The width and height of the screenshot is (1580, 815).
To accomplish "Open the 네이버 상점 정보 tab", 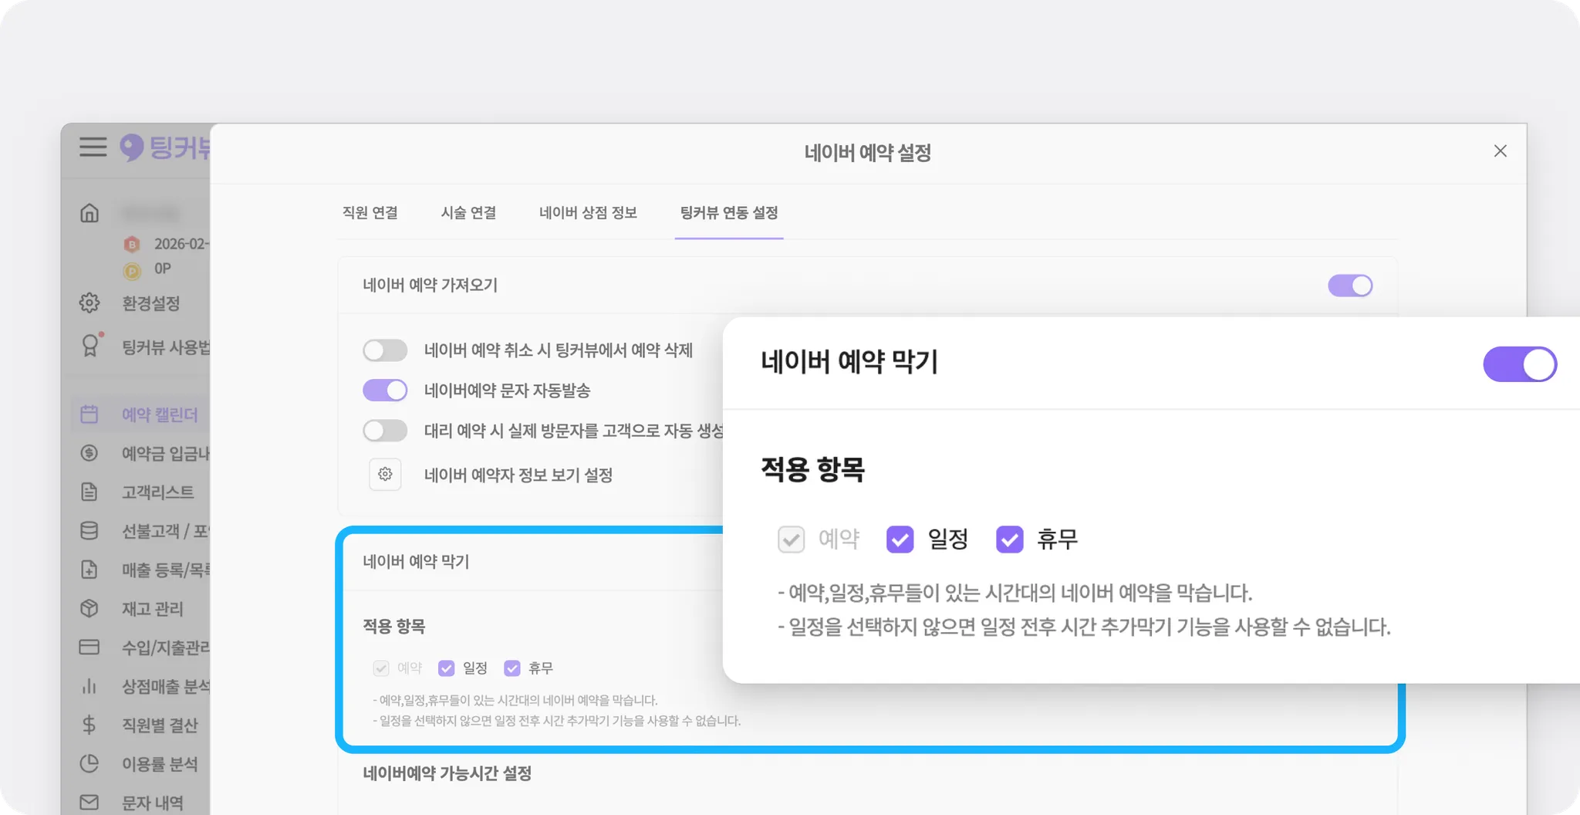I will (x=588, y=213).
